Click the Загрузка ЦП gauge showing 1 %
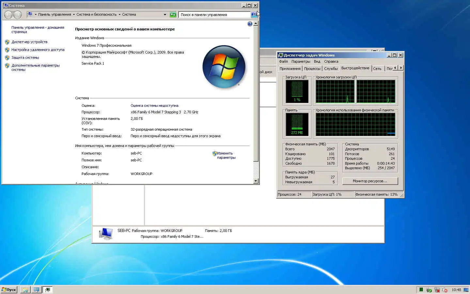The image size is (470, 294). point(297,91)
